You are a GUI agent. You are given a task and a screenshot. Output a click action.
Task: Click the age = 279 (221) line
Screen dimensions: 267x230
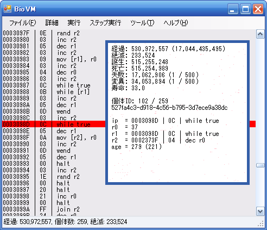tap(137, 147)
